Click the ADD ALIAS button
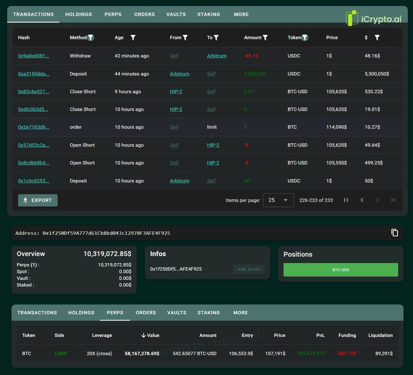The width and height of the screenshot is (413, 375). click(x=249, y=269)
